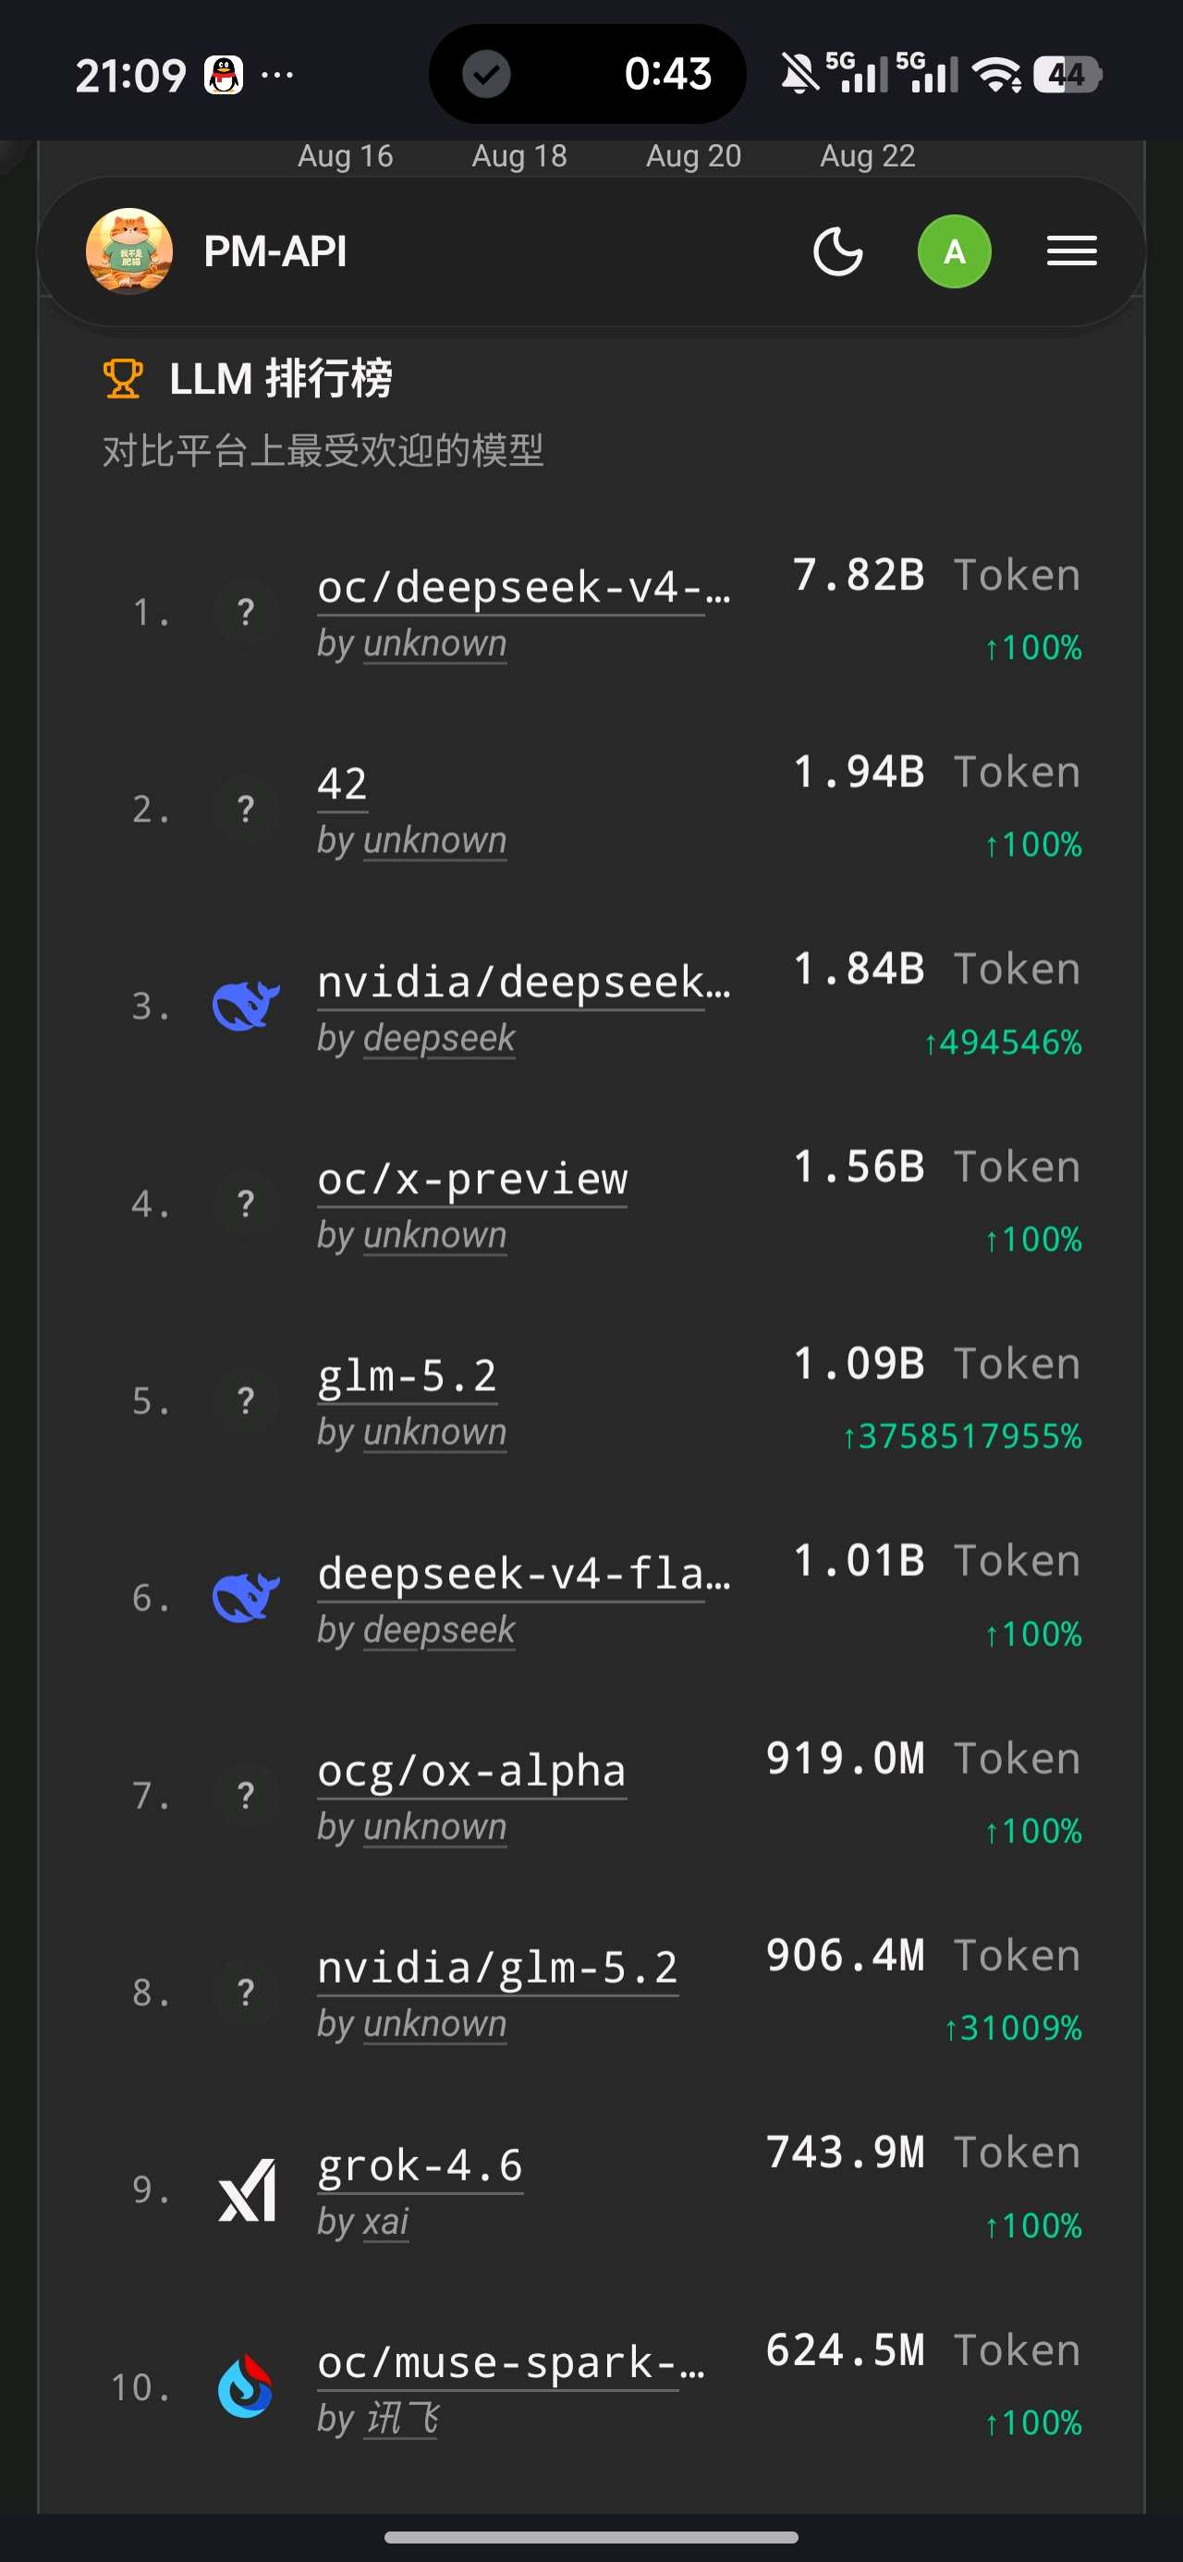Open the model named 42
The width and height of the screenshot is (1183, 2562).
click(x=342, y=785)
